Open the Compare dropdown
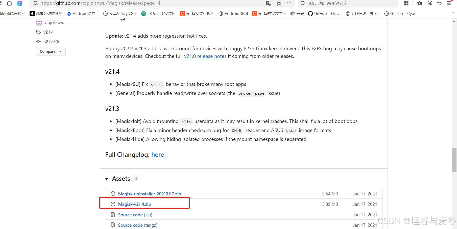 point(51,51)
